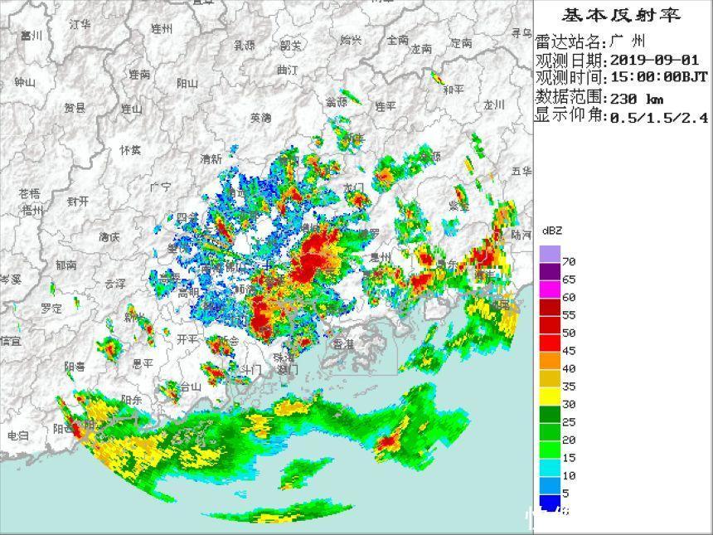This screenshot has height=535, width=713.
Task: Click the 怀集 city label
Action: [x=130, y=150]
